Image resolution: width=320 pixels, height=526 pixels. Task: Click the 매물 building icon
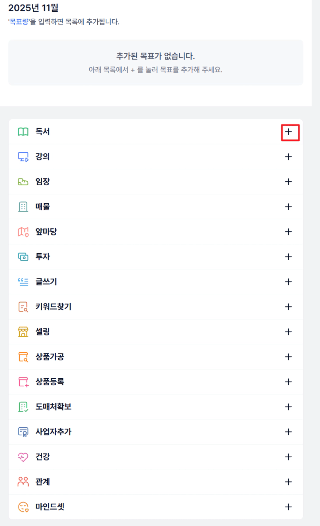click(x=23, y=207)
